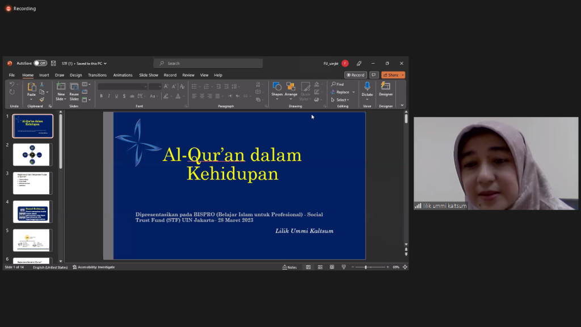Screen dimensions: 581x327
Task: Click Decrease List Level icon
Action: (x=218, y=86)
